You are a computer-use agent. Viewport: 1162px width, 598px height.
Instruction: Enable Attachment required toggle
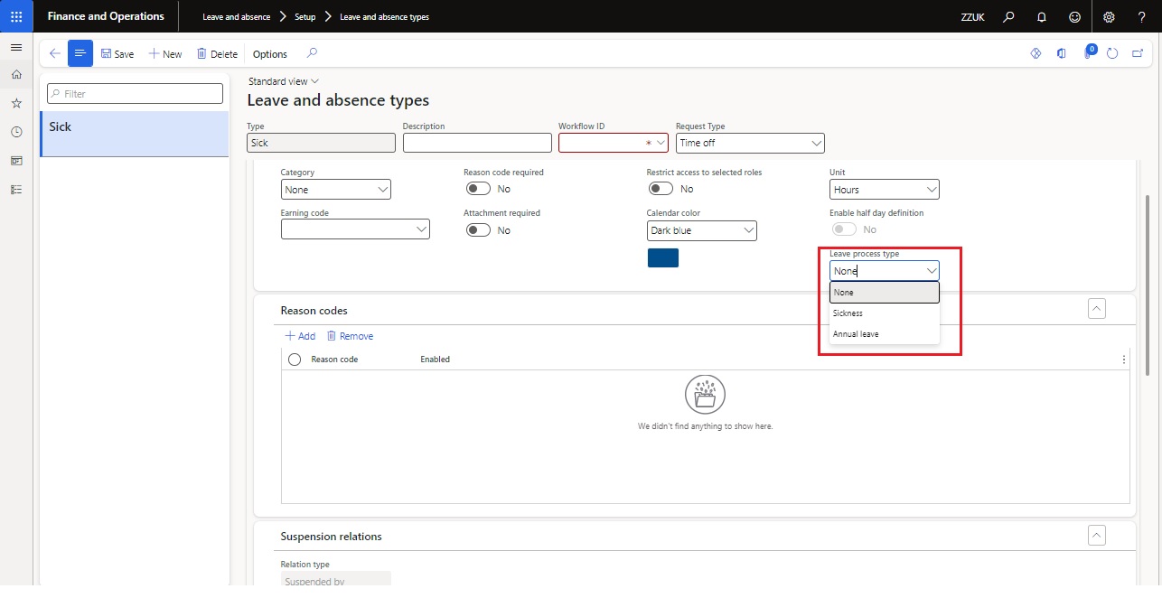pyautogui.click(x=478, y=229)
